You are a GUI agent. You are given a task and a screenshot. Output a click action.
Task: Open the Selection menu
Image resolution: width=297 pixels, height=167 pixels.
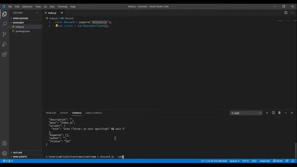(27, 6)
